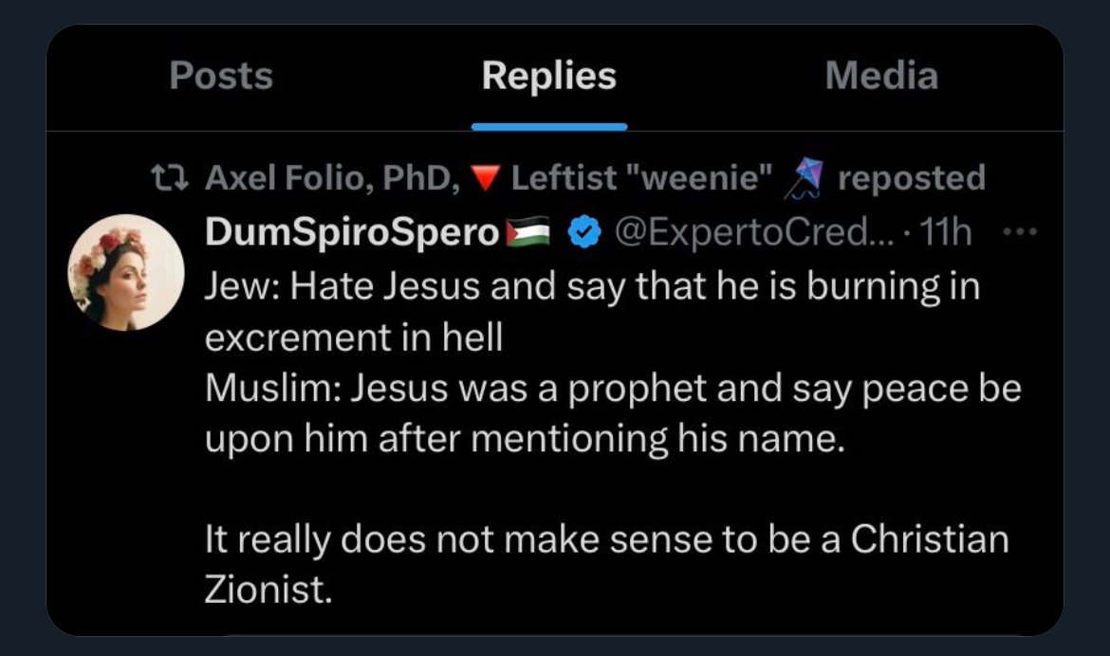Switch to the Posts tab

pos(221,77)
